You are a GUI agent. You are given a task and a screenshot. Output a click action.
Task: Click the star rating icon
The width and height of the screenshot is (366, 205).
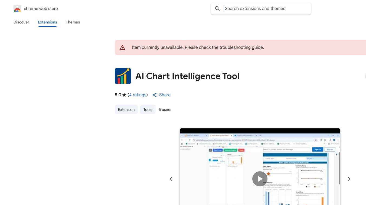pyautogui.click(x=124, y=95)
